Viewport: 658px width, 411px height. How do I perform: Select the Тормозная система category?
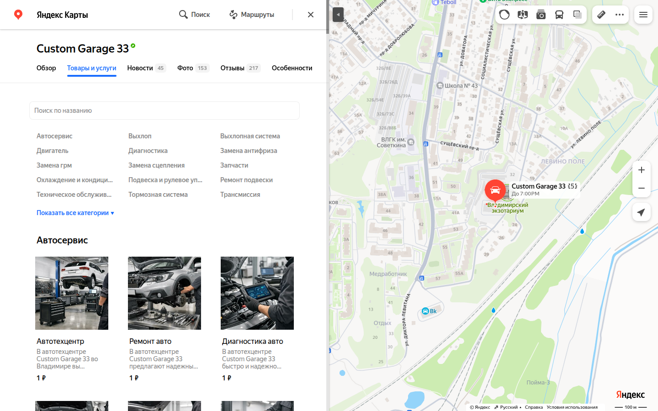(158, 195)
